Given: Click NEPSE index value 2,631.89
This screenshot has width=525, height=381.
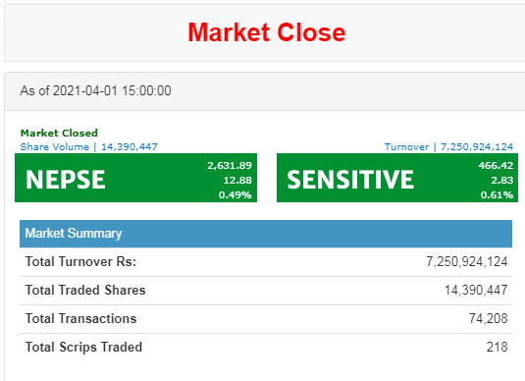Looking at the screenshot, I should tap(230, 166).
